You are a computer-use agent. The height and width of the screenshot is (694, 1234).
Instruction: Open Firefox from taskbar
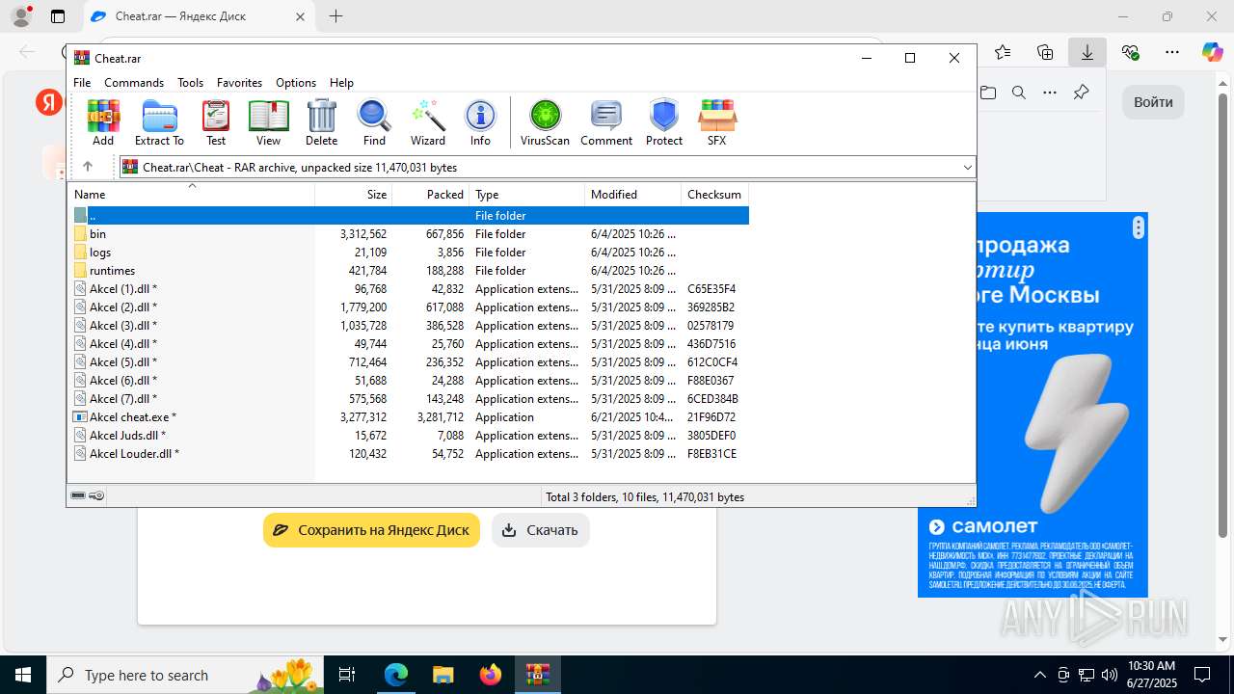pos(490,675)
